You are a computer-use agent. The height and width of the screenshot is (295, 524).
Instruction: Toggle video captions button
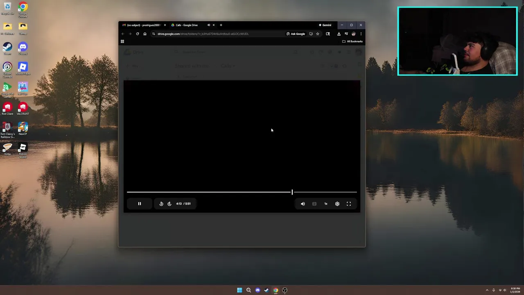tap(314, 204)
